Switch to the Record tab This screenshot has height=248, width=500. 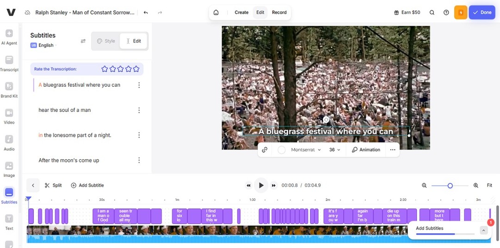coord(279,12)
